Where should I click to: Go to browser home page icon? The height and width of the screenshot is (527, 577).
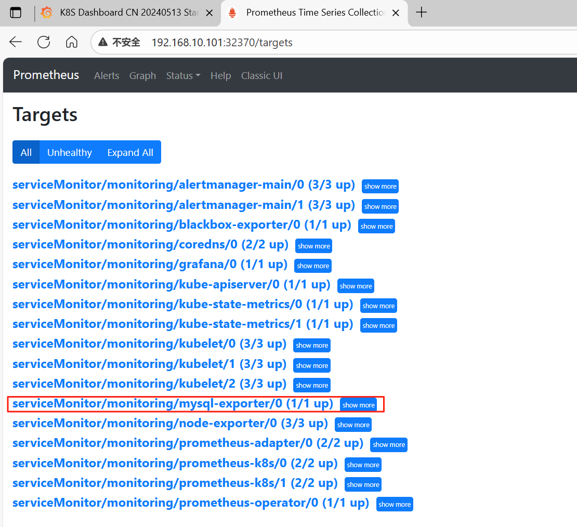coord(71,42)
